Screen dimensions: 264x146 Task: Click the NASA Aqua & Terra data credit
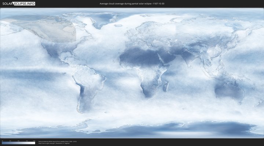click(x=55, y=141)
